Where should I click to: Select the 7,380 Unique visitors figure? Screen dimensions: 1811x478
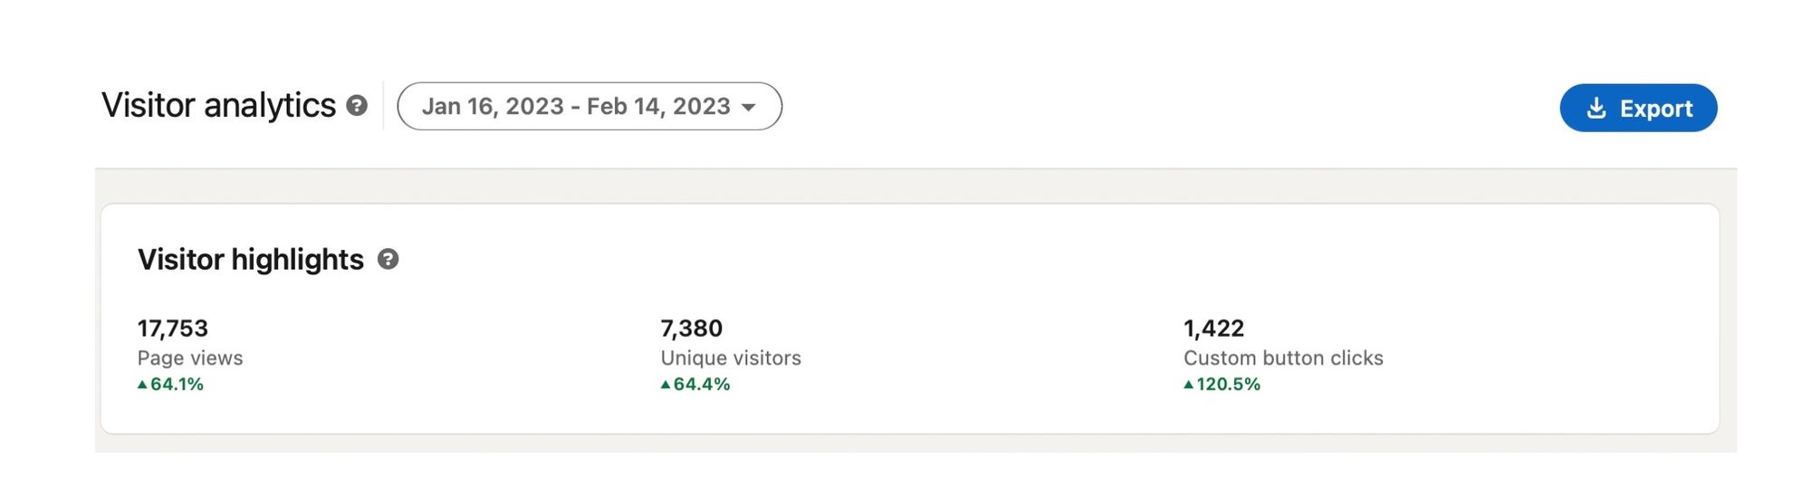click(x=692, y=328)
